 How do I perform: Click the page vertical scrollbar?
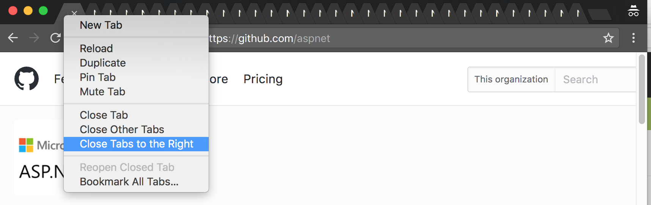pyautogui.click(x=642, y=89)
